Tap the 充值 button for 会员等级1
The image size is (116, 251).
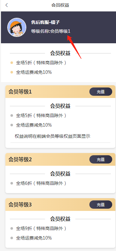click(101, 92)
